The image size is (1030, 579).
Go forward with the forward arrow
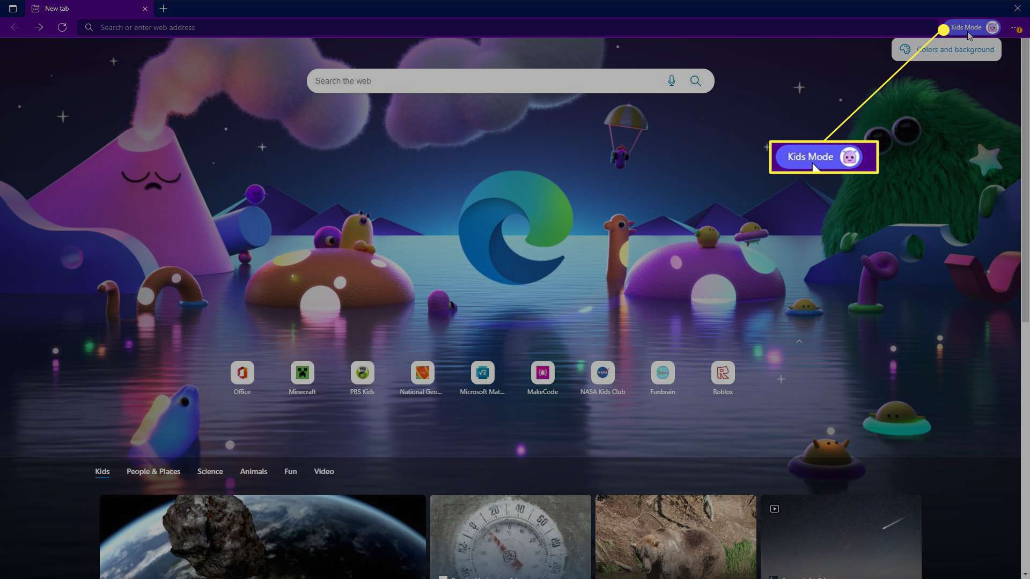coord(39,27)
